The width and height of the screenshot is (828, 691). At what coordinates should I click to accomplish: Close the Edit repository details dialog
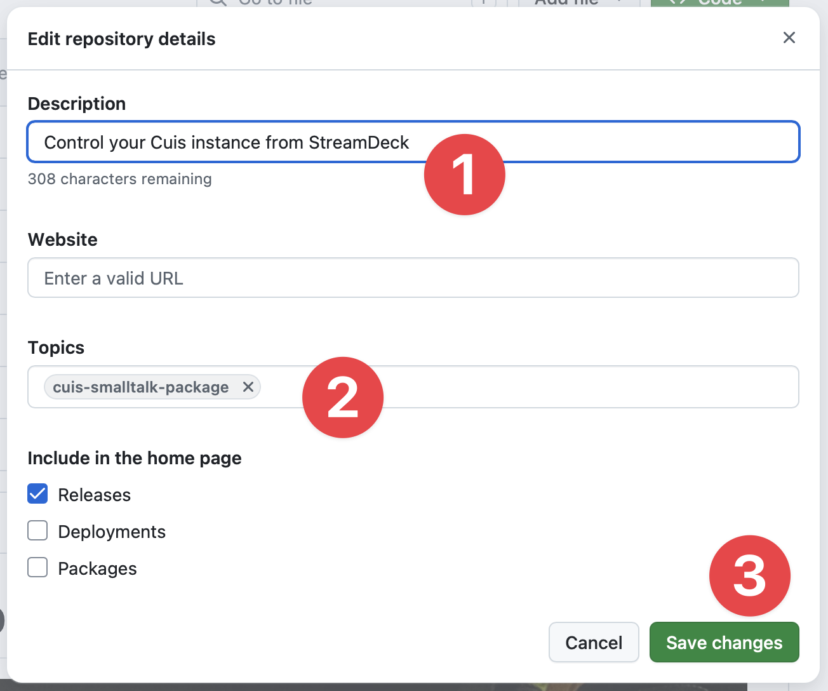point(789,38)
